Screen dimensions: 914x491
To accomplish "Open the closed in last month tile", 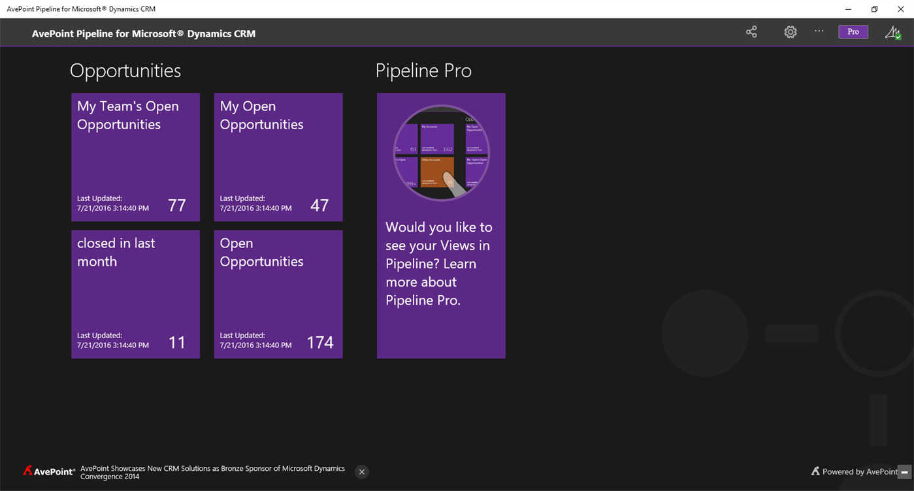I will point(135,294).
